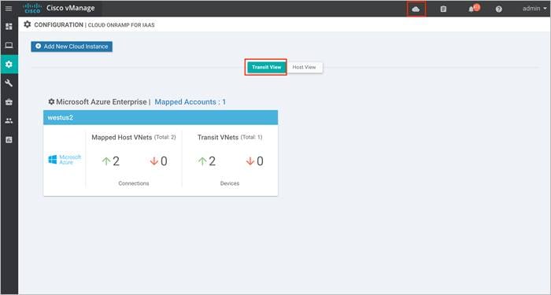Screen dimensions: 551x295
Task: Open the help question mark icon
Action: tap(498, 9)
